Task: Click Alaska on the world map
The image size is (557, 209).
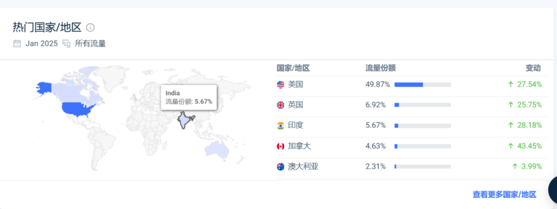Action: pyautogui.click(x=44, y=88)
